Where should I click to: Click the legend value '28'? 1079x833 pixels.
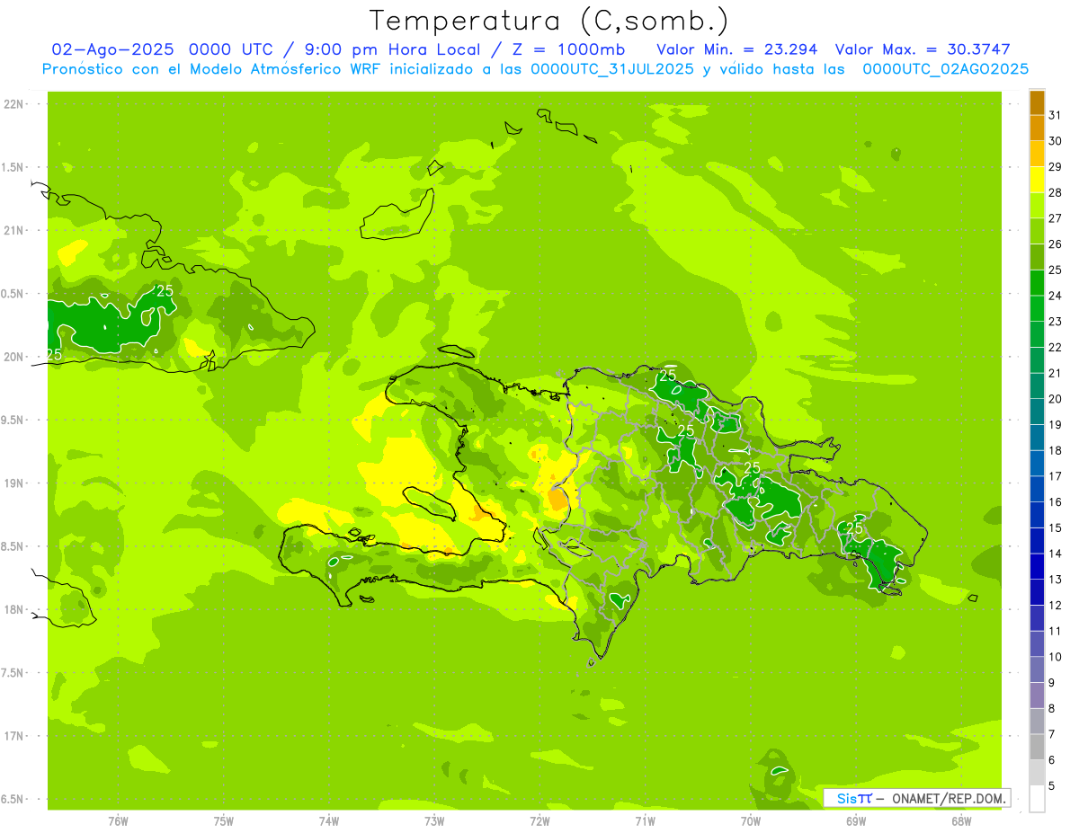1056,192
